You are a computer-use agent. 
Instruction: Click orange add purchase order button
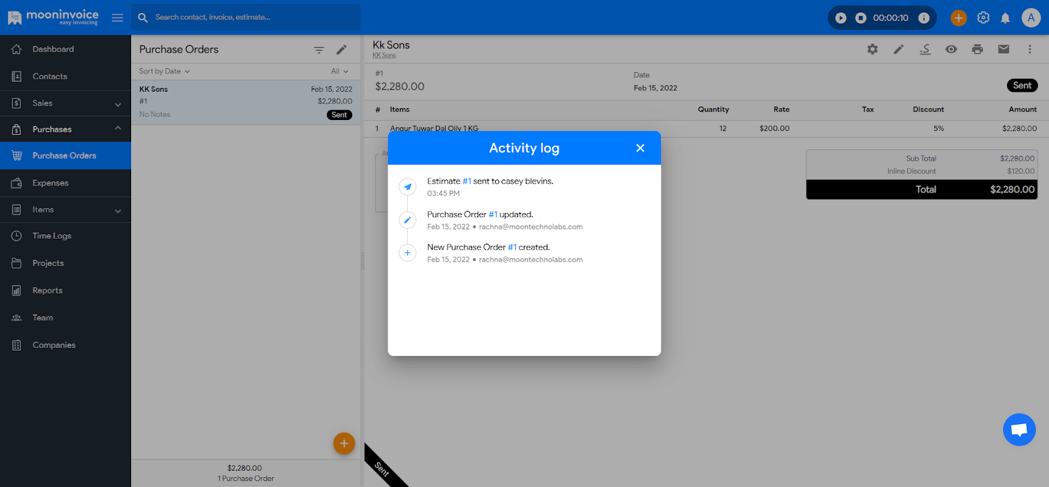click(x=344, y=444)
